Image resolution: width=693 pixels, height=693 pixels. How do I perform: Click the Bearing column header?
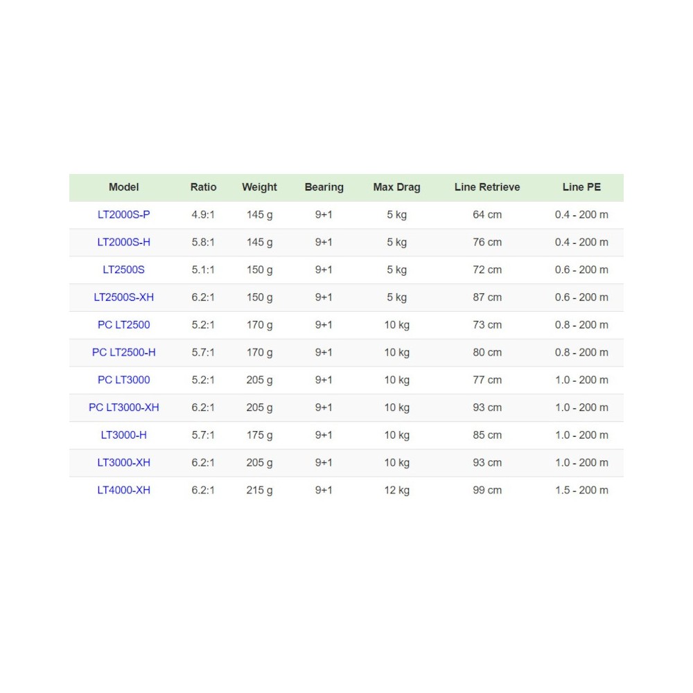(324, 187)
